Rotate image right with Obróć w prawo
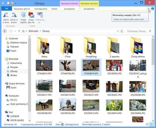 click(x=14, y=18)
